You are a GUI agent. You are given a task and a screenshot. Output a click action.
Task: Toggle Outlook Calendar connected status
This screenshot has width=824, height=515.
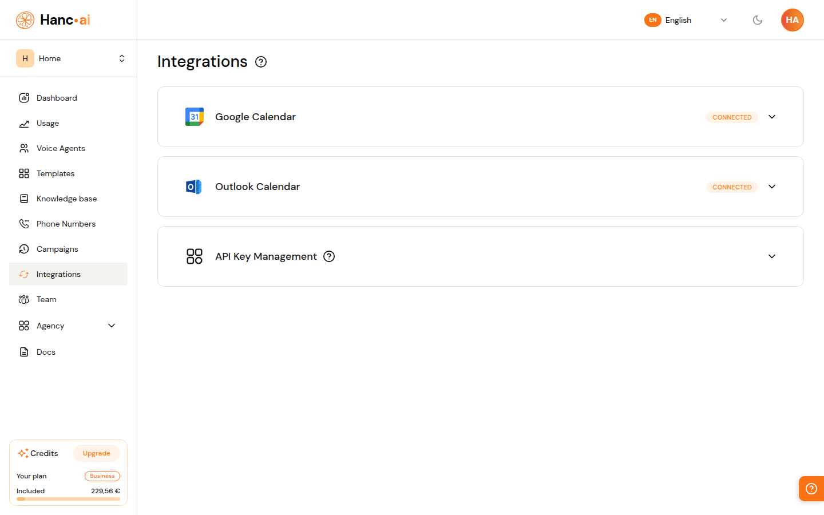[732, 187]
